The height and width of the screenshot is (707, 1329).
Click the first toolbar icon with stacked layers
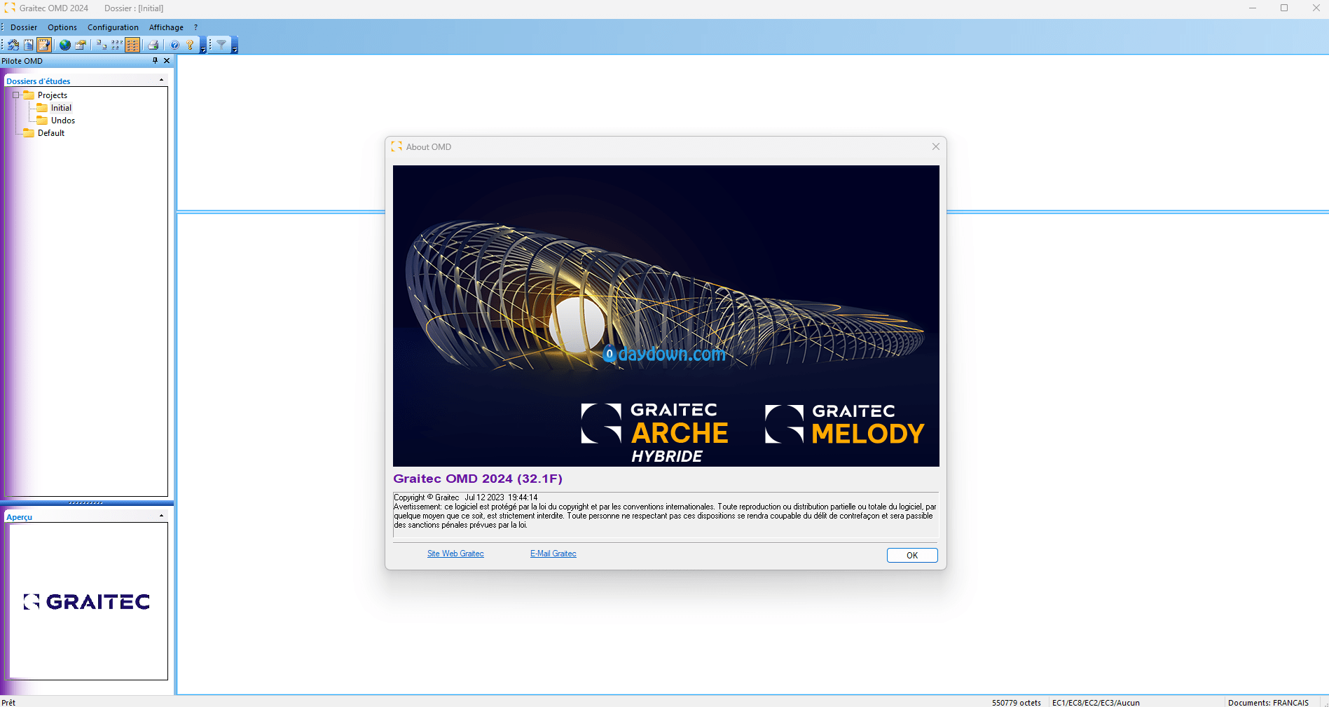coord(13,45)
